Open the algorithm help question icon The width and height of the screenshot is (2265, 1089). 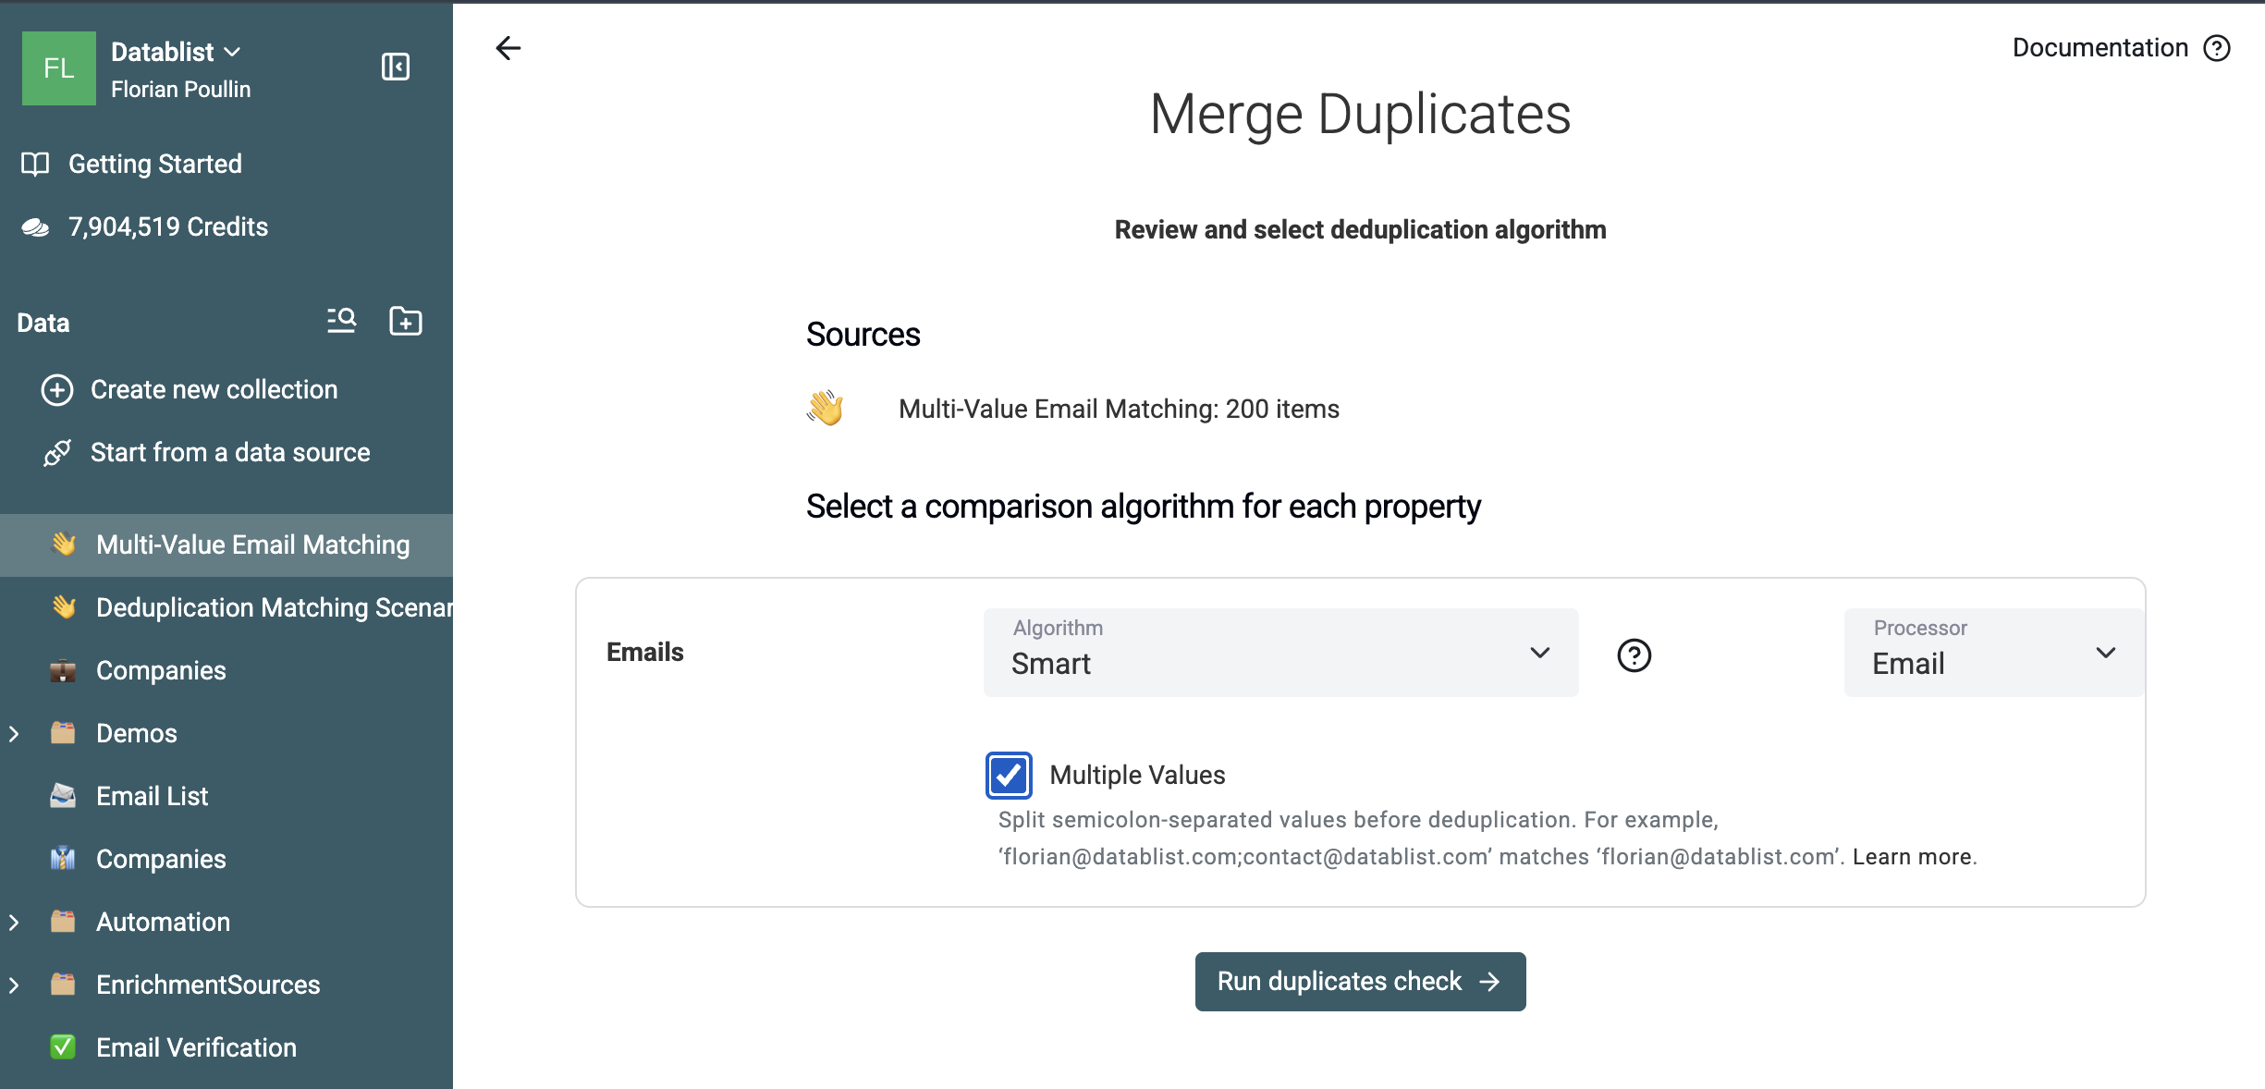coord(1634,655)
